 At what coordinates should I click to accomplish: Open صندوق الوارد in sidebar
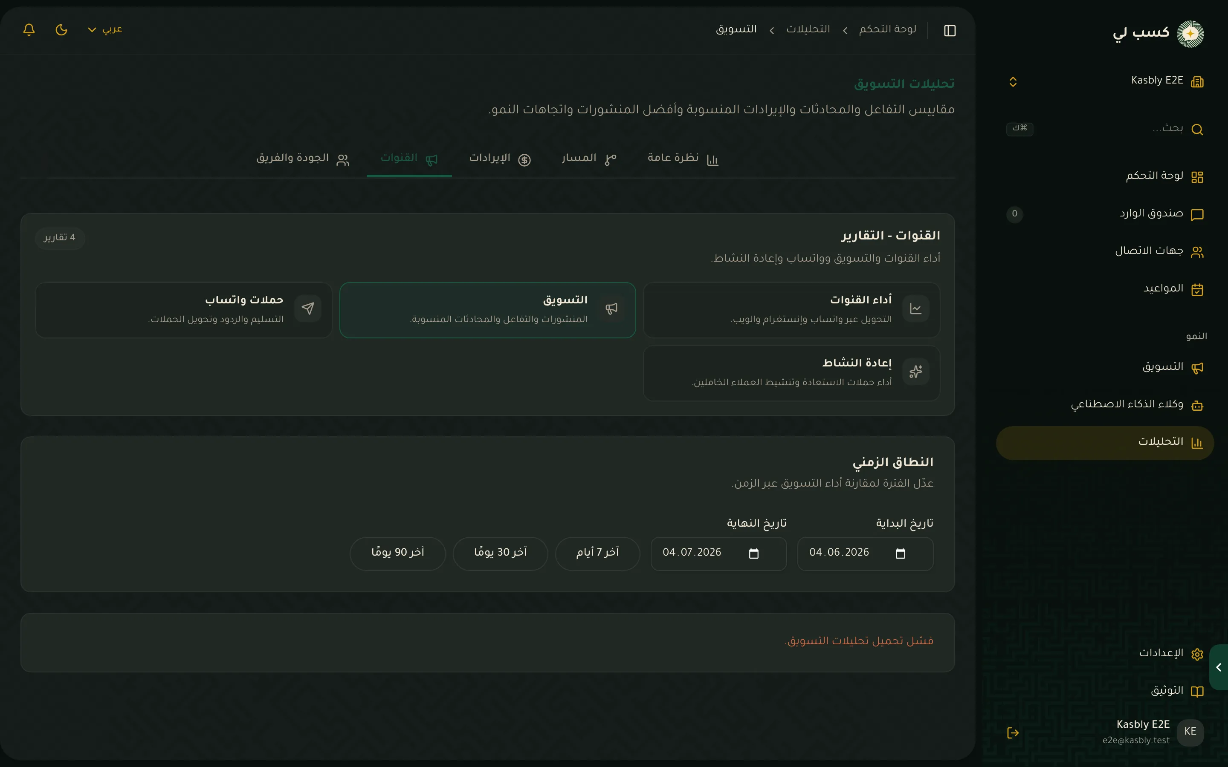coord(1105,214)
